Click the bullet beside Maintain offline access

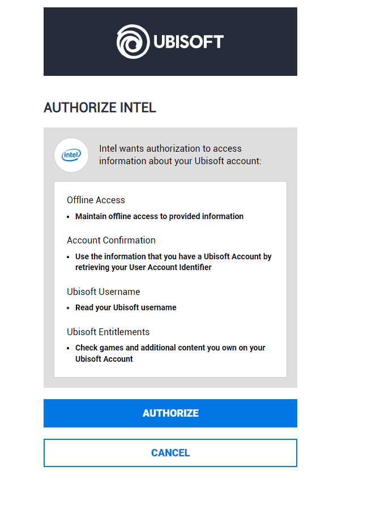click(x=69, y=216)
